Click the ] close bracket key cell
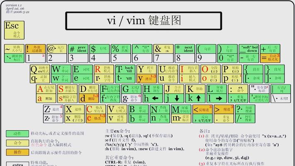The width and height of the screenshot is (295, 166). pyautogui.click(x=275, y=78)
